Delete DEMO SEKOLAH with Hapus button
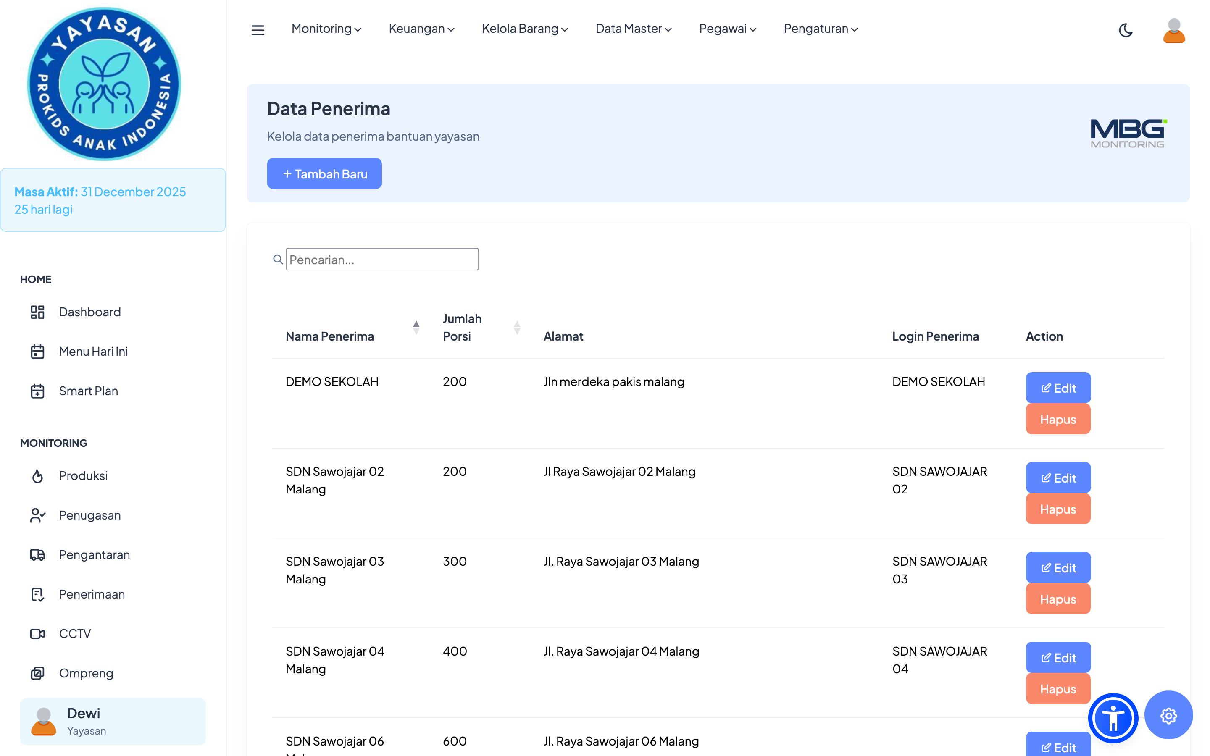The image size is (1210, 756). pos(1057,419)
